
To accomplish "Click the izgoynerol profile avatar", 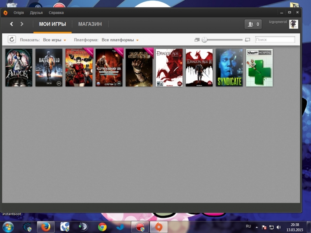I will coord(294,24).
